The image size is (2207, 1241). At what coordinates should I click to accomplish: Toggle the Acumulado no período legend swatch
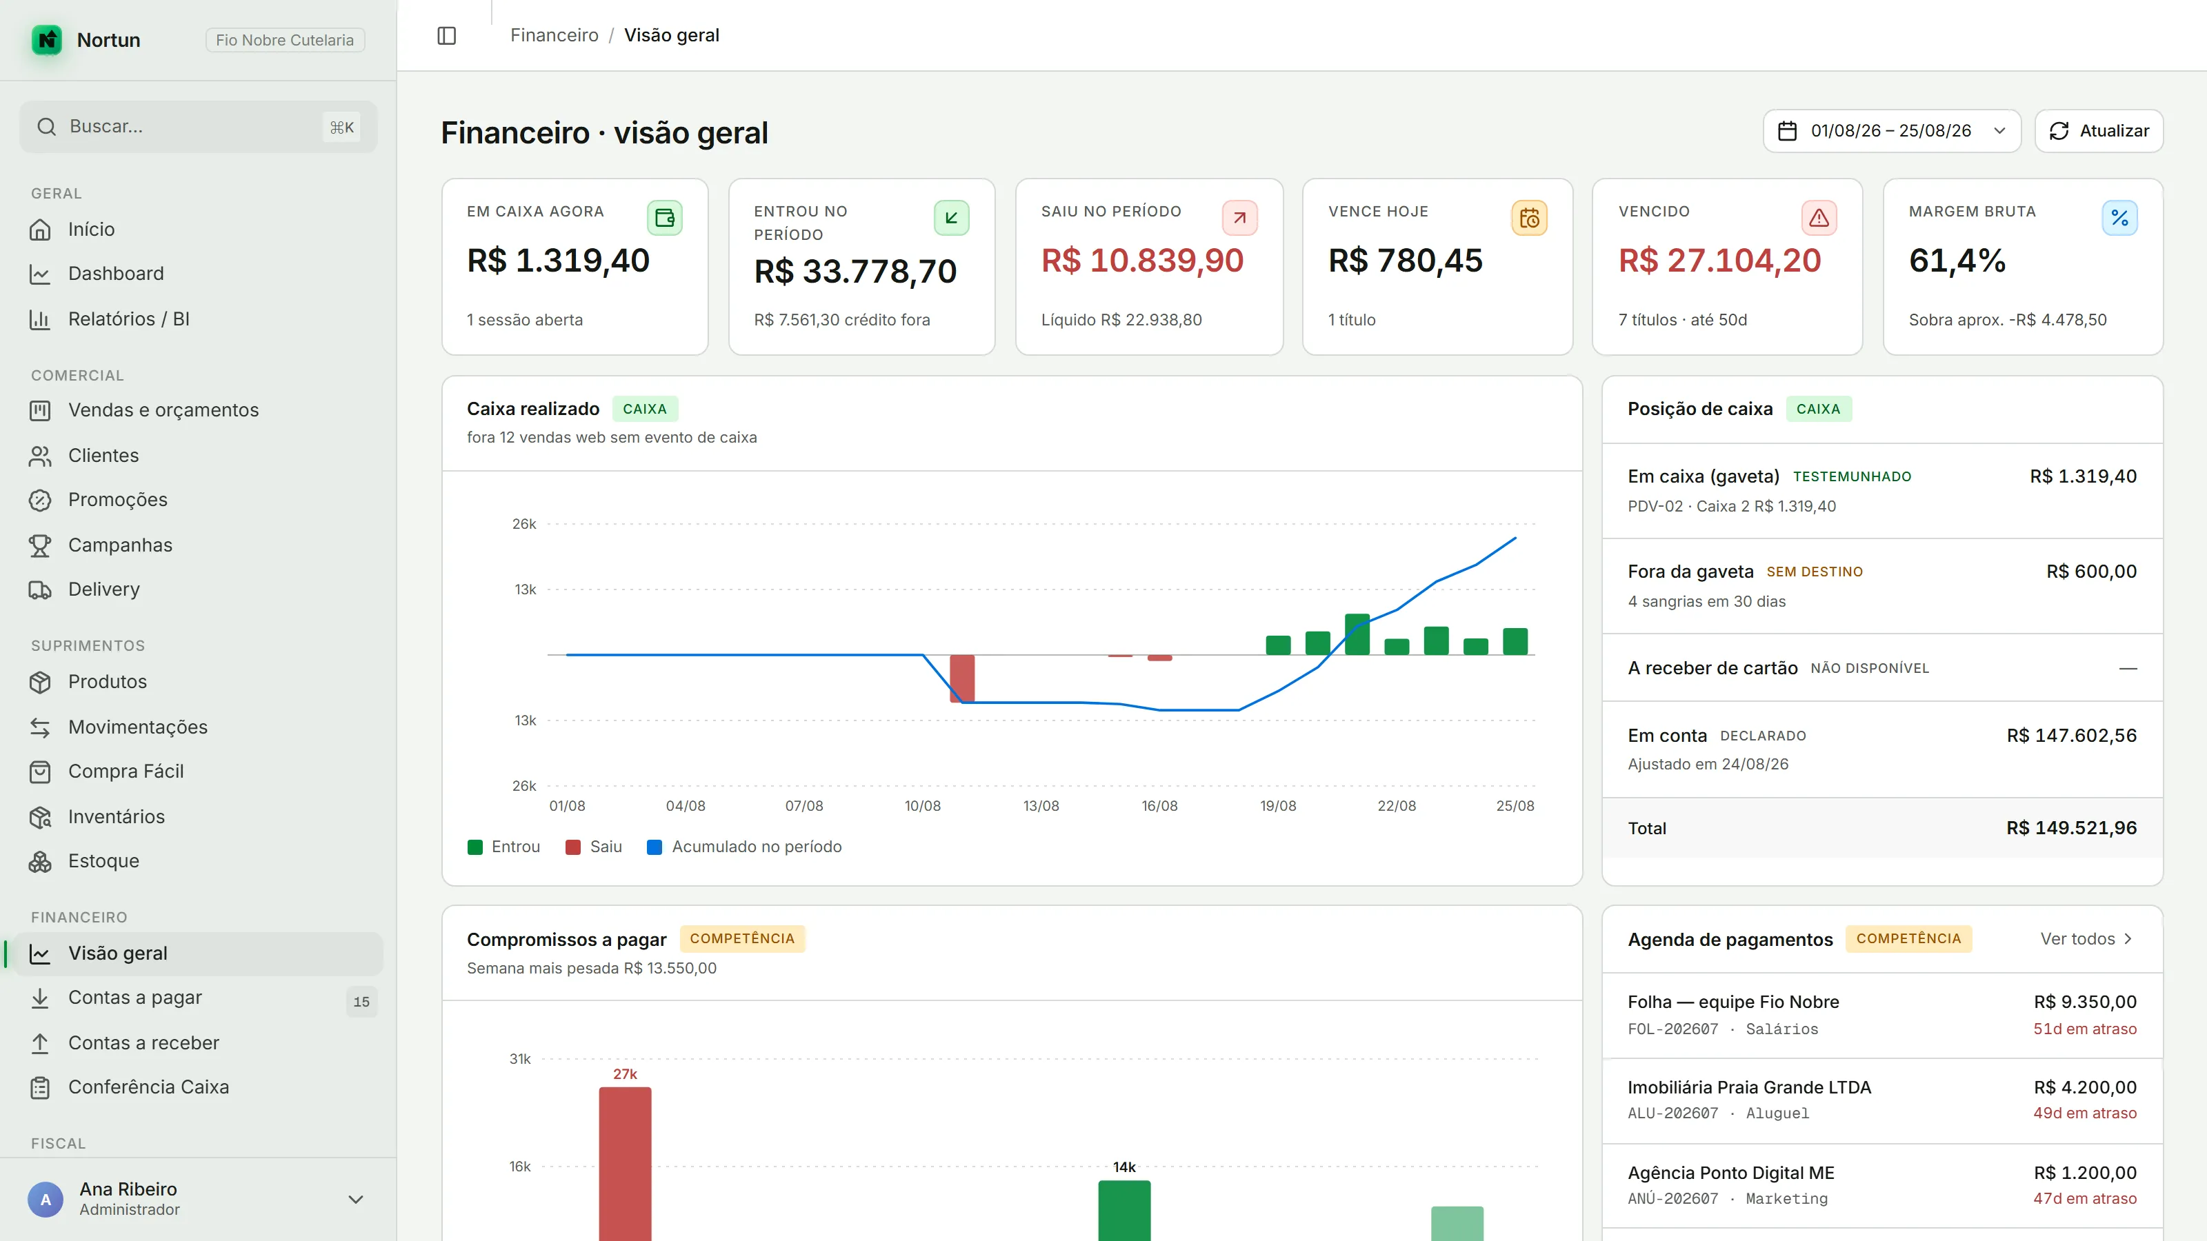tap(655, 847)
